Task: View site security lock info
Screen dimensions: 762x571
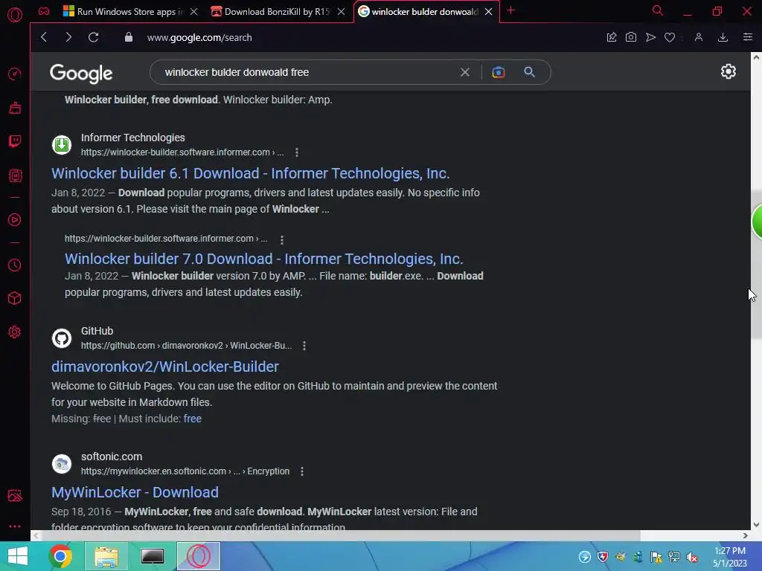Action: pos(128,37)
